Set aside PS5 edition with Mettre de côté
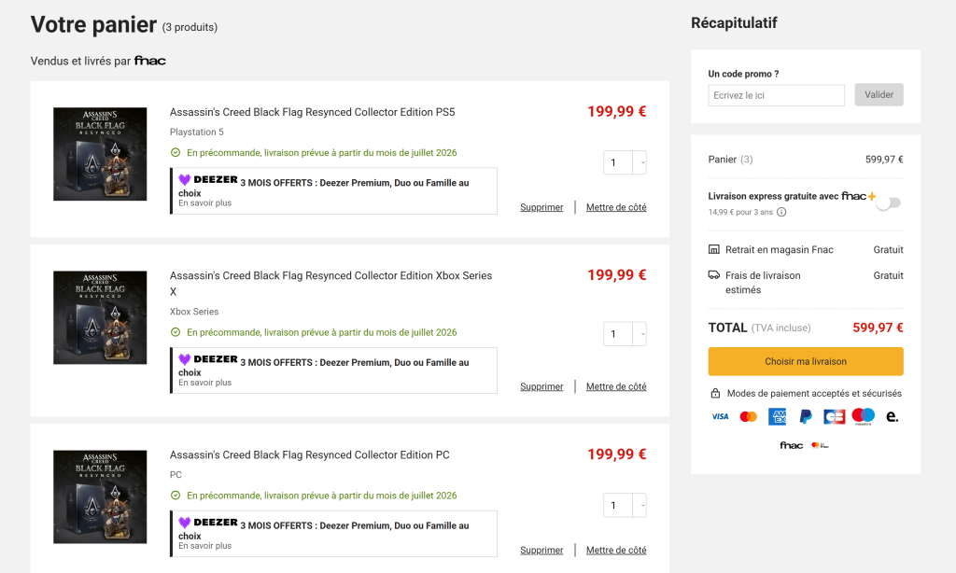 click(x=616, y=207)
